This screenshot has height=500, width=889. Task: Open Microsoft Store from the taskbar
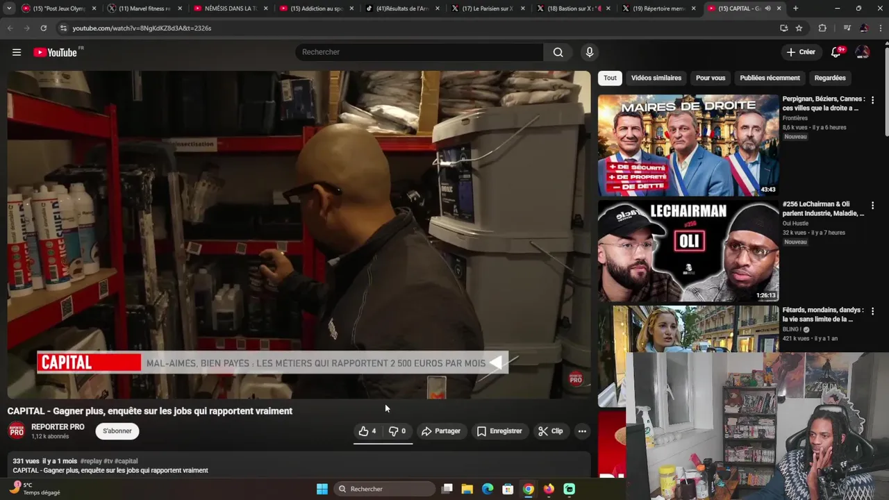click(x=508, y=489)
